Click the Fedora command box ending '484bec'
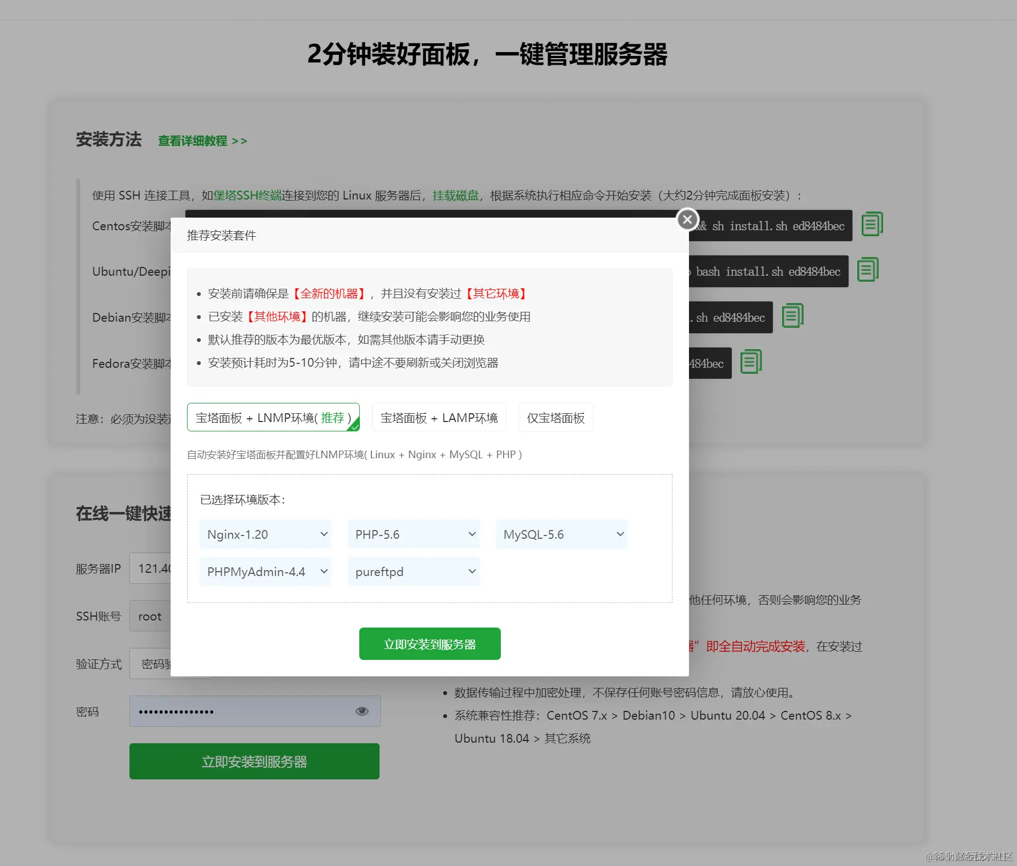 [x=710, y=363]
